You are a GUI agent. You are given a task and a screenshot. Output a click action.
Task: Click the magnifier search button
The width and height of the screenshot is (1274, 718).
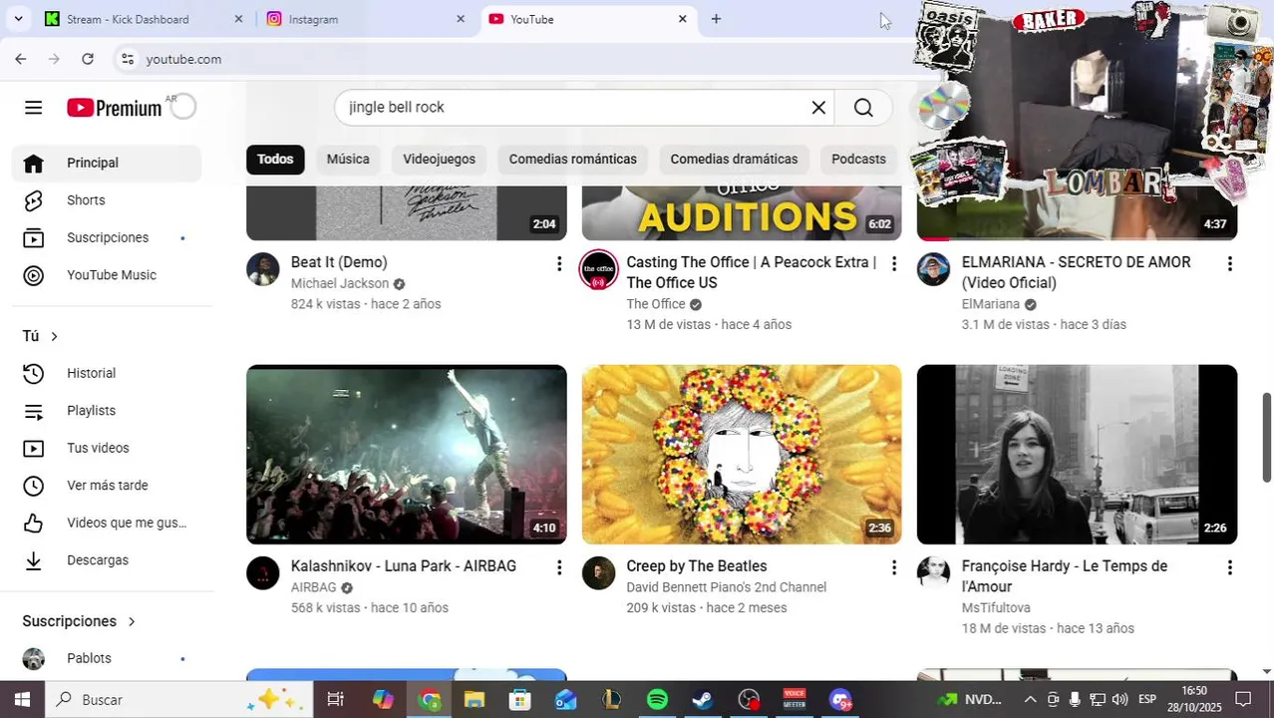click(x=863, y=108)
